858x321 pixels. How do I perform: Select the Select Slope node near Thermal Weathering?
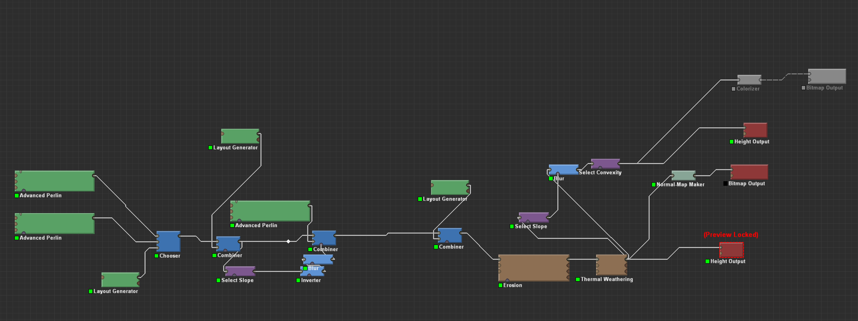tap(534, 217)
